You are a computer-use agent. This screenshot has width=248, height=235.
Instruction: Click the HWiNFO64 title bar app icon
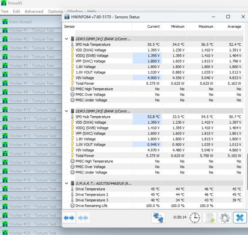[x=67, y=17]
